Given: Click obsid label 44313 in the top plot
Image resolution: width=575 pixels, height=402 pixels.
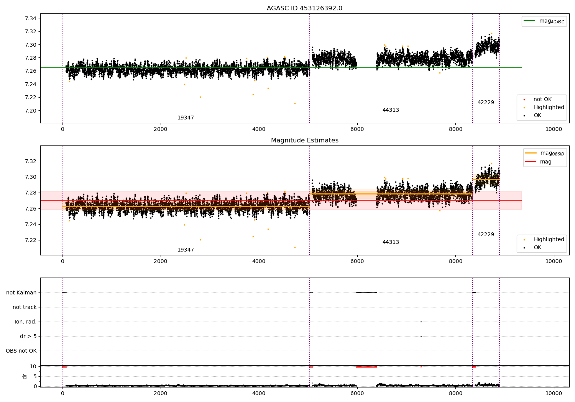Looking at the screenshot, I should pyautogui.click(x=391, y=110).
